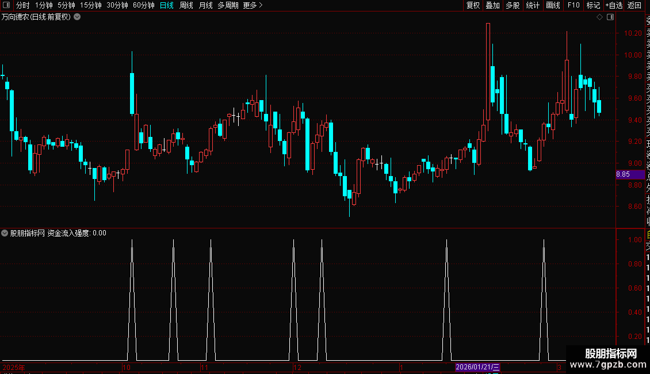This screenshot has height=374, width=650.
Task: Click the 2025年 label on time axis
Action: (x=14, y=367)
